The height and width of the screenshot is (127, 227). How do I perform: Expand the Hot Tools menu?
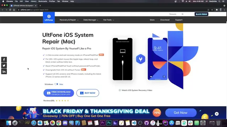coord(109,20)
